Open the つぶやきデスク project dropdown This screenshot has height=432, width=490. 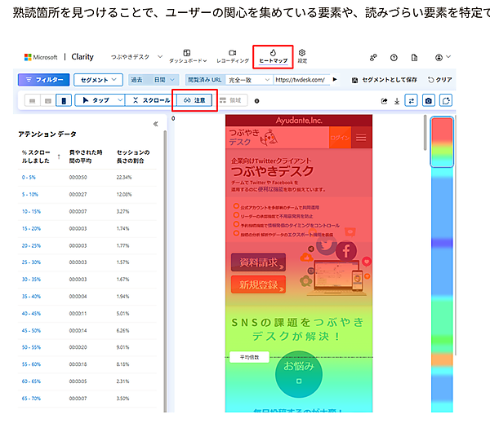[x=136, y=57]
